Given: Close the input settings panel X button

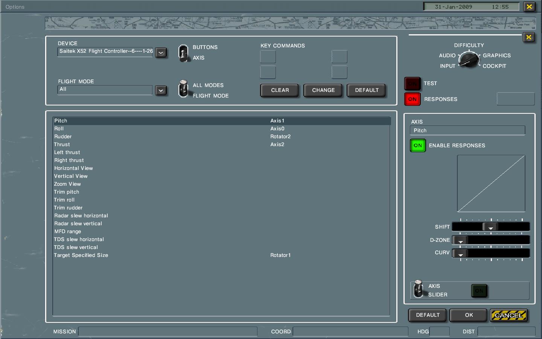Looking at the screenshot, I should click(x=529, y=37).
